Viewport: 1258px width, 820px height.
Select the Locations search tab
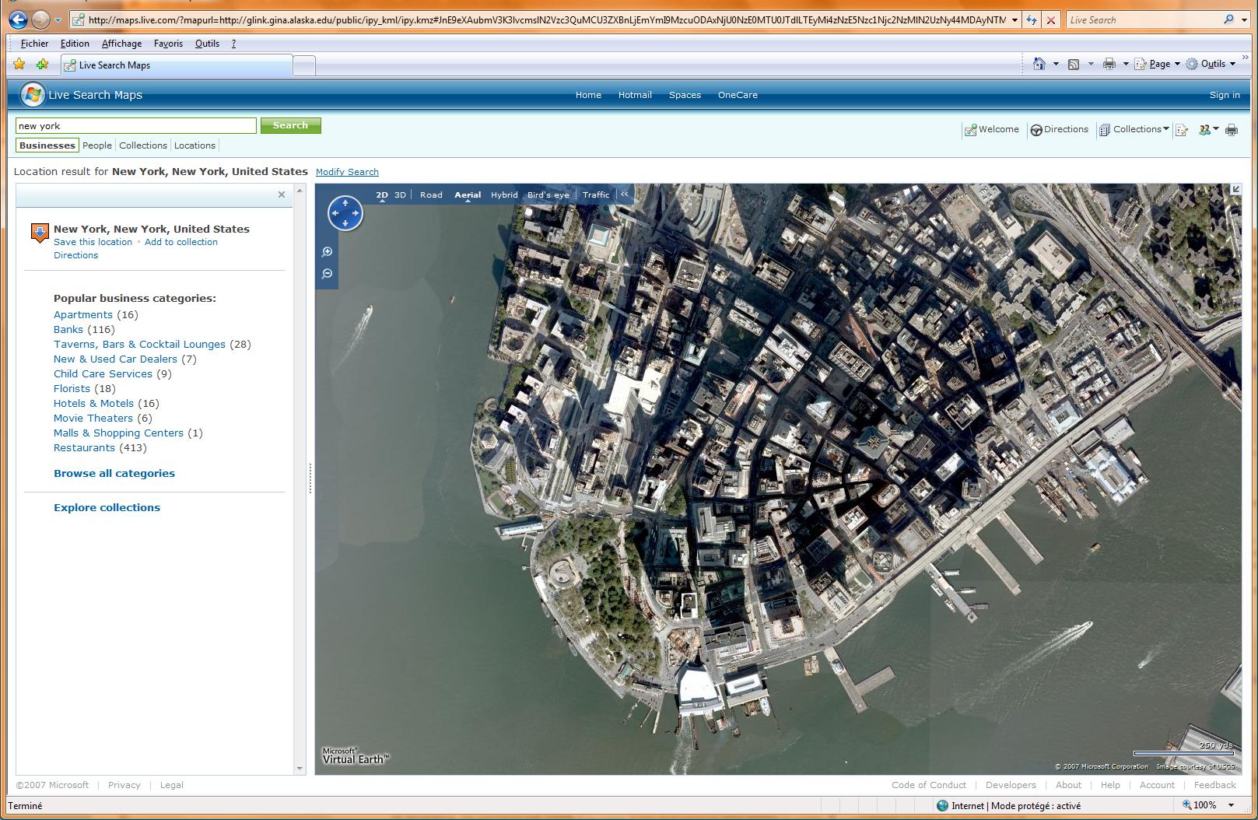194,145
